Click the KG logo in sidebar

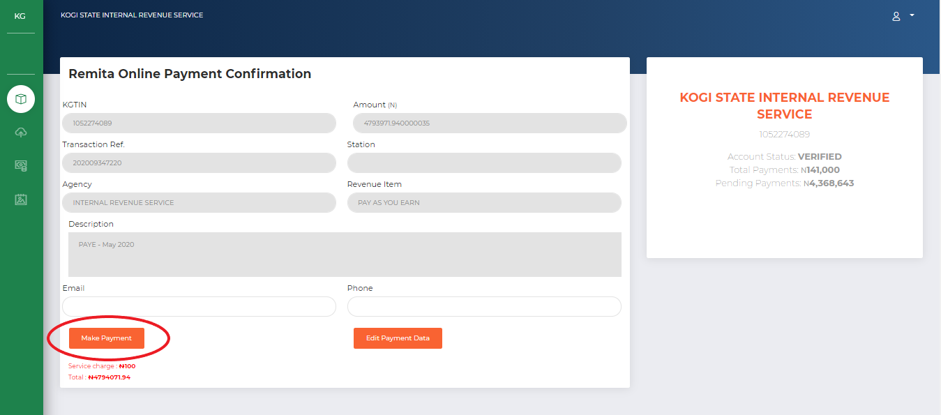pyautogui.click(x=20, y=15)
